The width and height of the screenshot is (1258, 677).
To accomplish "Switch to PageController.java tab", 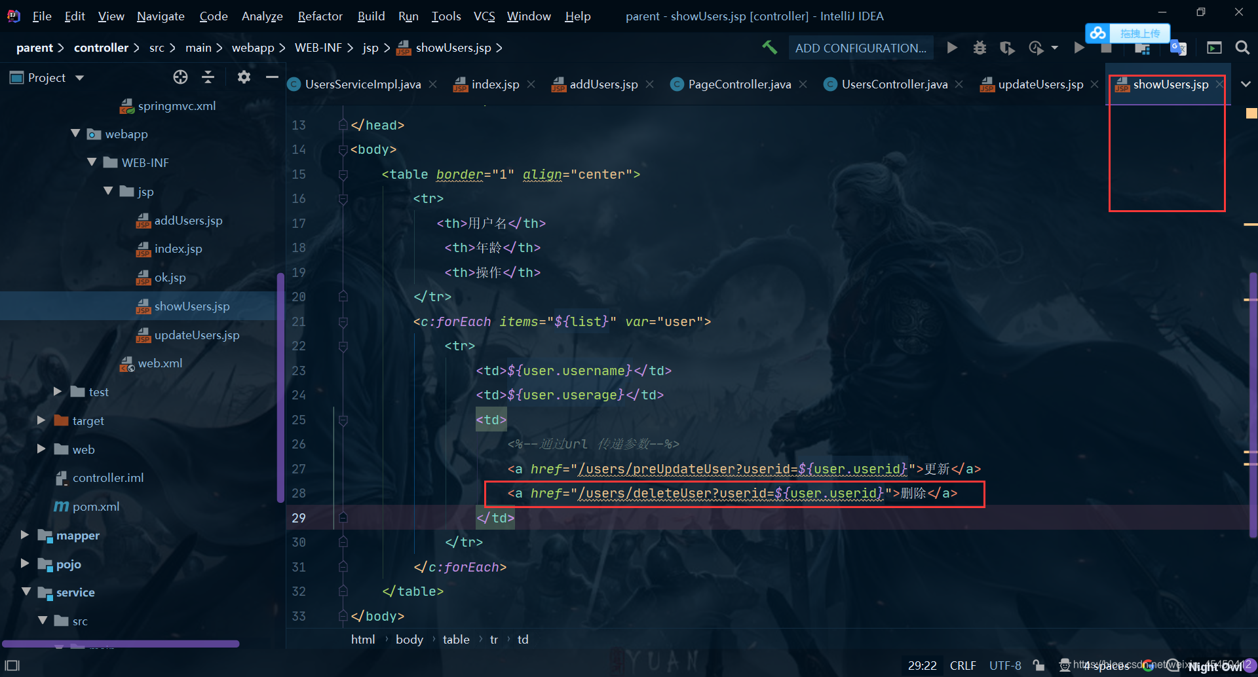I will tap(739, 84).
